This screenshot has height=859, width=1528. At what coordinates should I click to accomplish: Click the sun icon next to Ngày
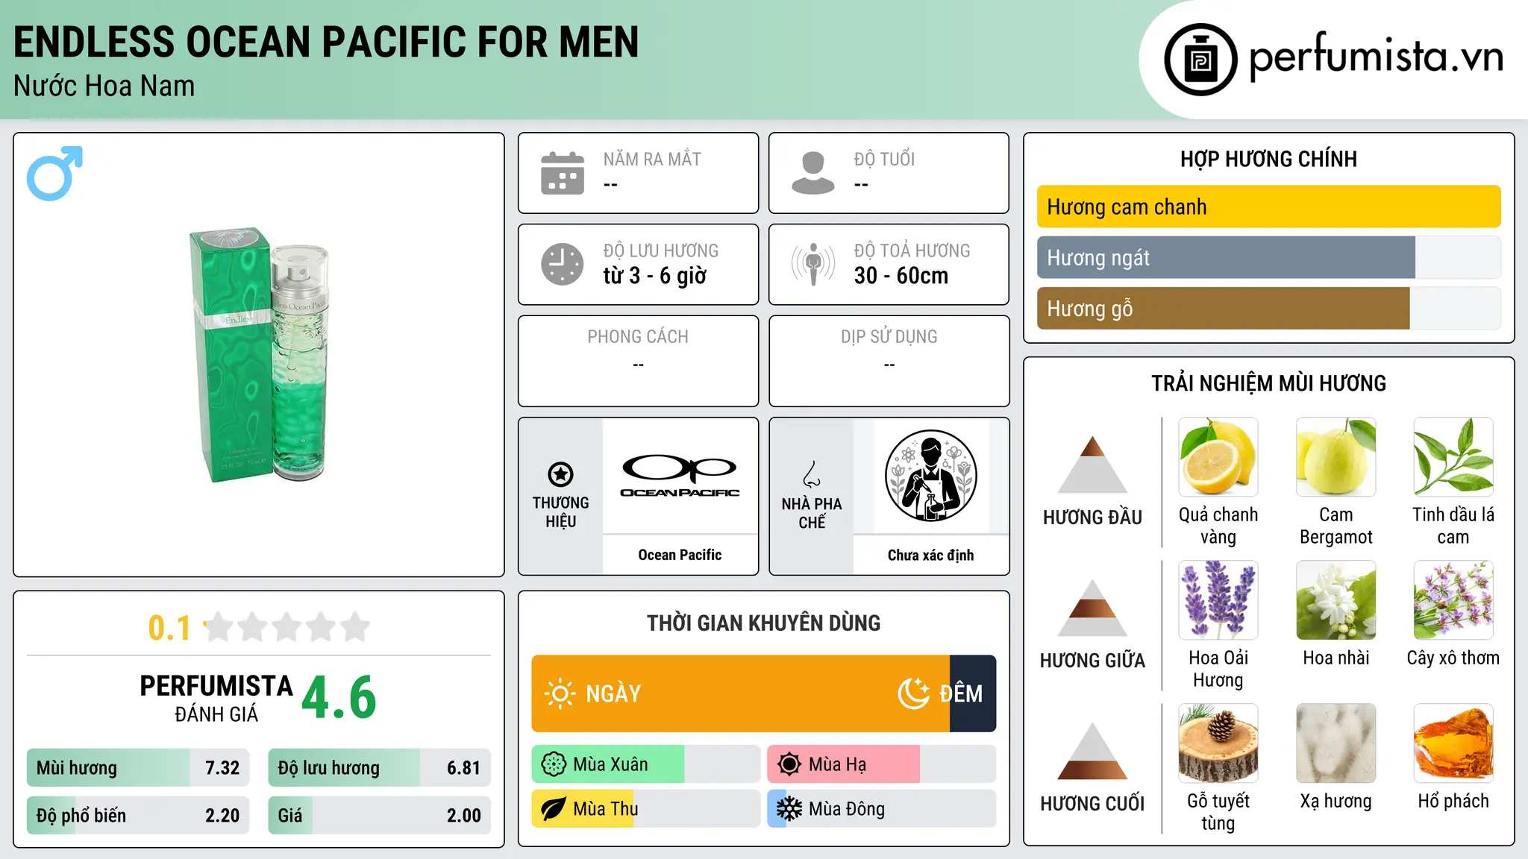[560, 693]
